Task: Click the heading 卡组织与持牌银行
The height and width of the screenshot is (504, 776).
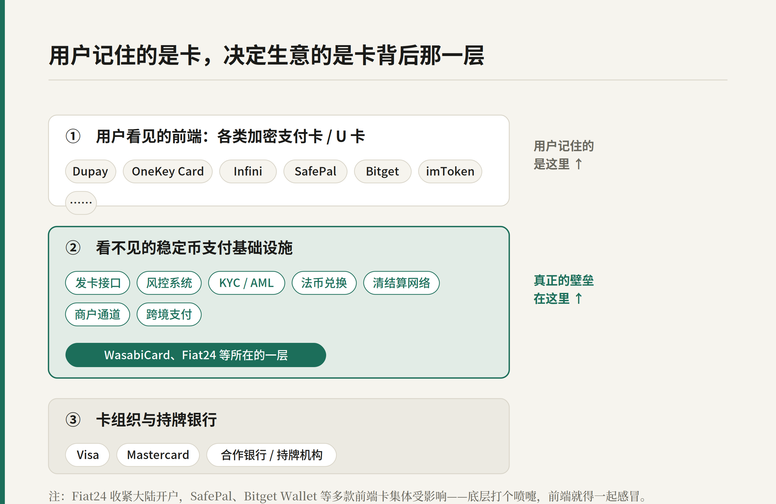Action: [156, 419]
